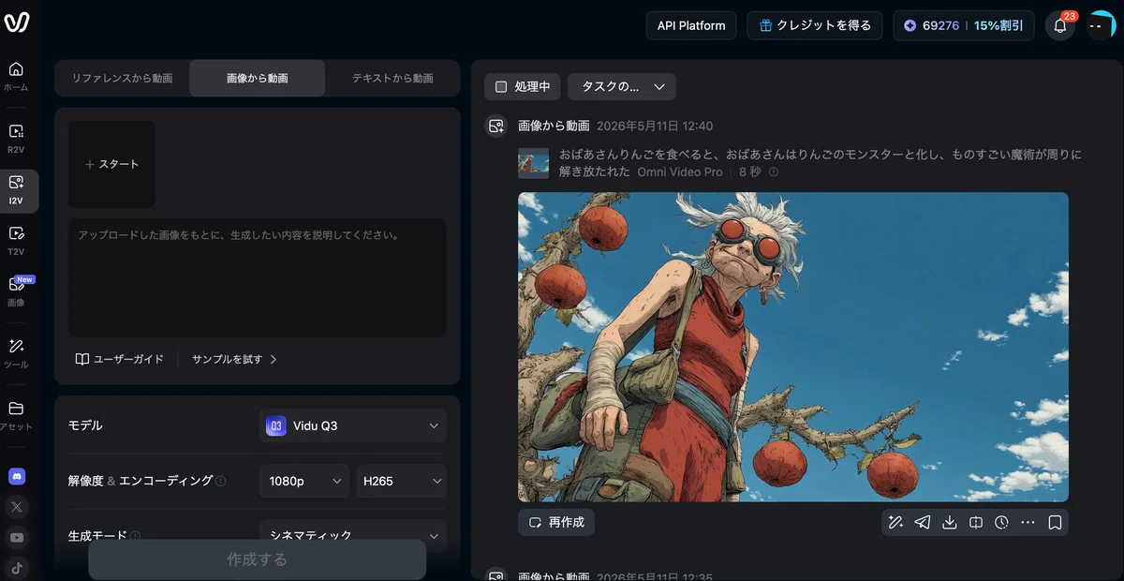Open the grandmother video preview

[793, 347]
